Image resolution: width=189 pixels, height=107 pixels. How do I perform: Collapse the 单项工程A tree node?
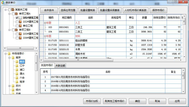pos(9,14)
